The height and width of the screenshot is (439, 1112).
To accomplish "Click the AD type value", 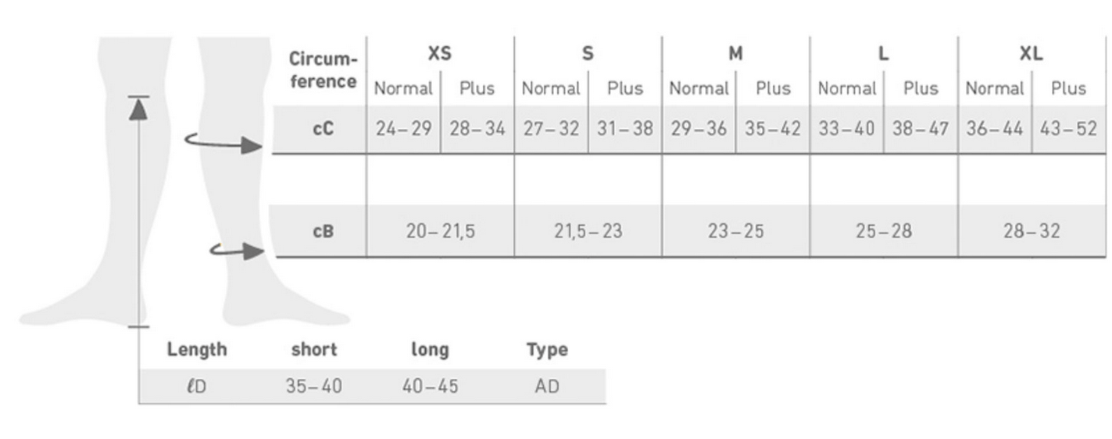I will pos(547,386).
